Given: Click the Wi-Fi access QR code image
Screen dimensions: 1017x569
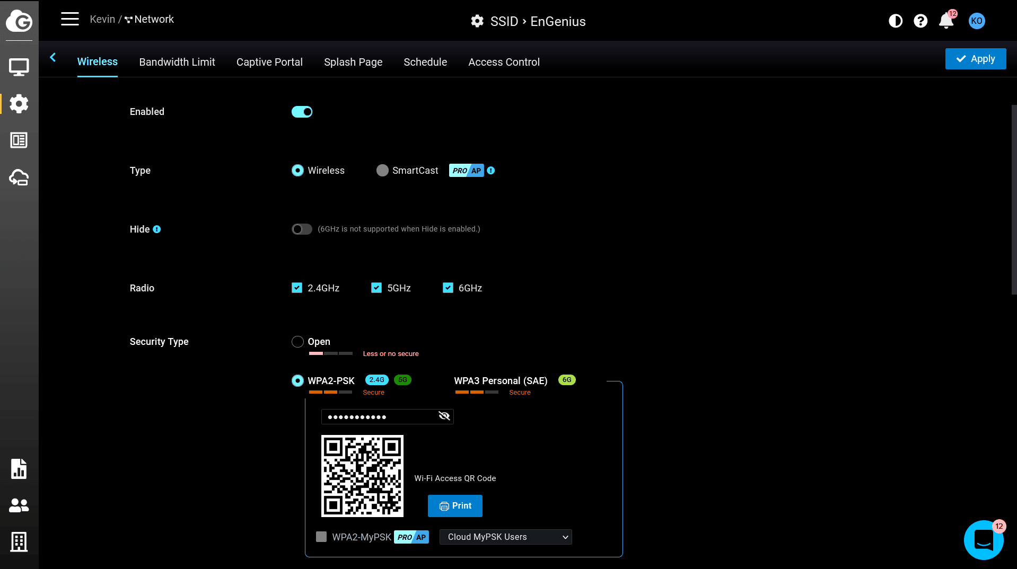Looking at the screenshot, I should coord(362,476).
